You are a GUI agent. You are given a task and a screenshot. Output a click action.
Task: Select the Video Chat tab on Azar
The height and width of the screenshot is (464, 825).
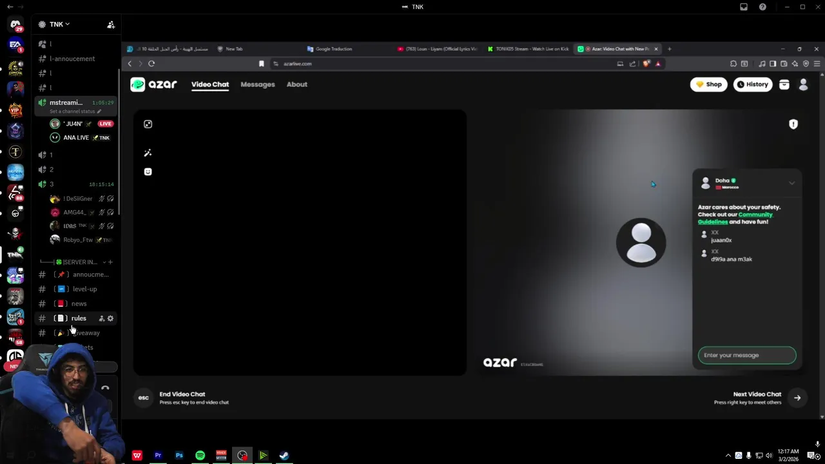click(x=210, y=84)
